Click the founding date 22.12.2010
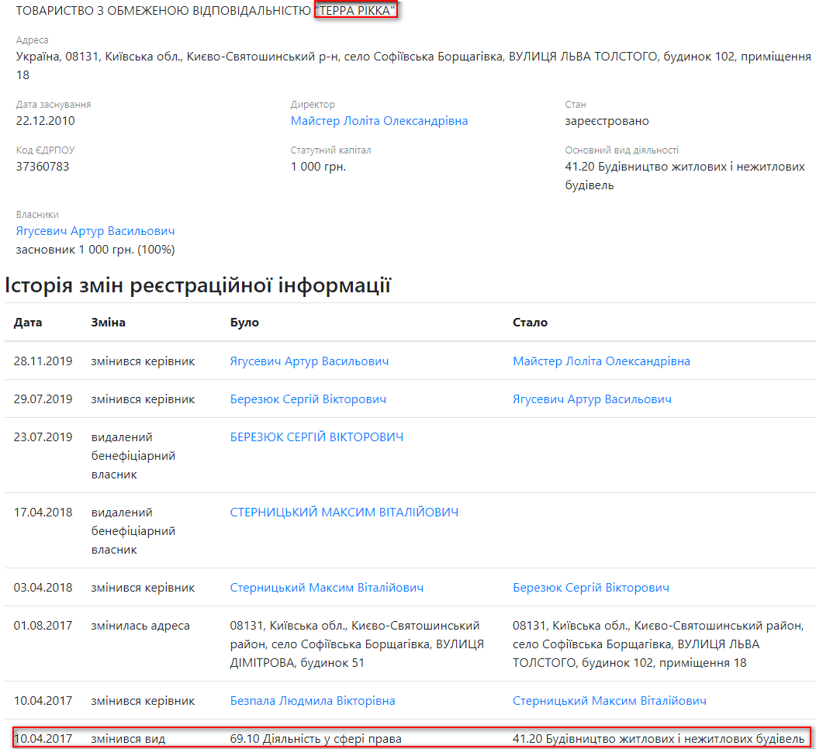This screenshot has width=816, height=749. (46, 121)
